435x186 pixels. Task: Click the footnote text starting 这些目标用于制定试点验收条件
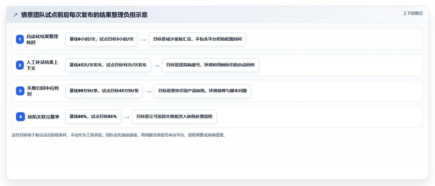point(119,135)
